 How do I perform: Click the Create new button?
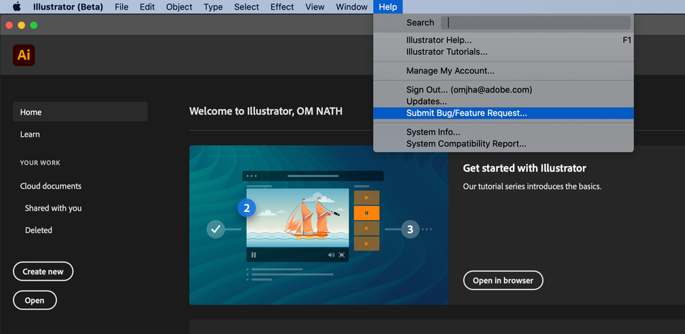click(43, 272)
